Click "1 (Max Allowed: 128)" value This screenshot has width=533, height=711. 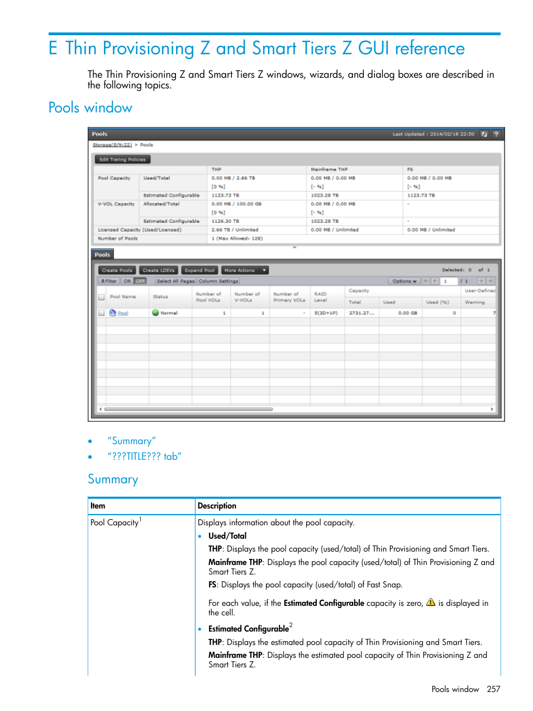pos(237,238)
